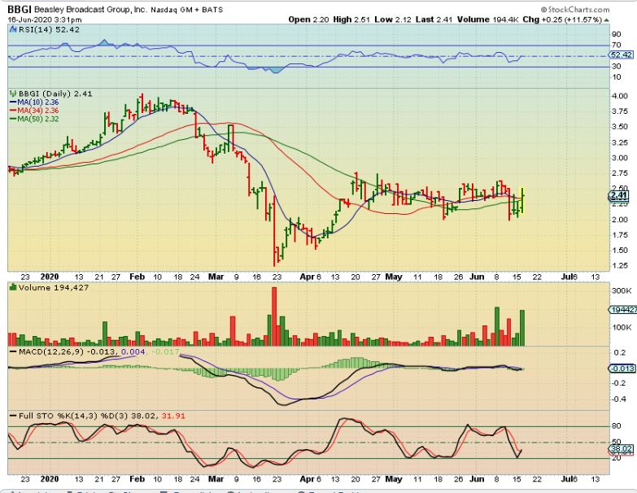Click the BBGI (Daily) 2.41 chart legend
This screenshot has width=637, height=493.
55,94
